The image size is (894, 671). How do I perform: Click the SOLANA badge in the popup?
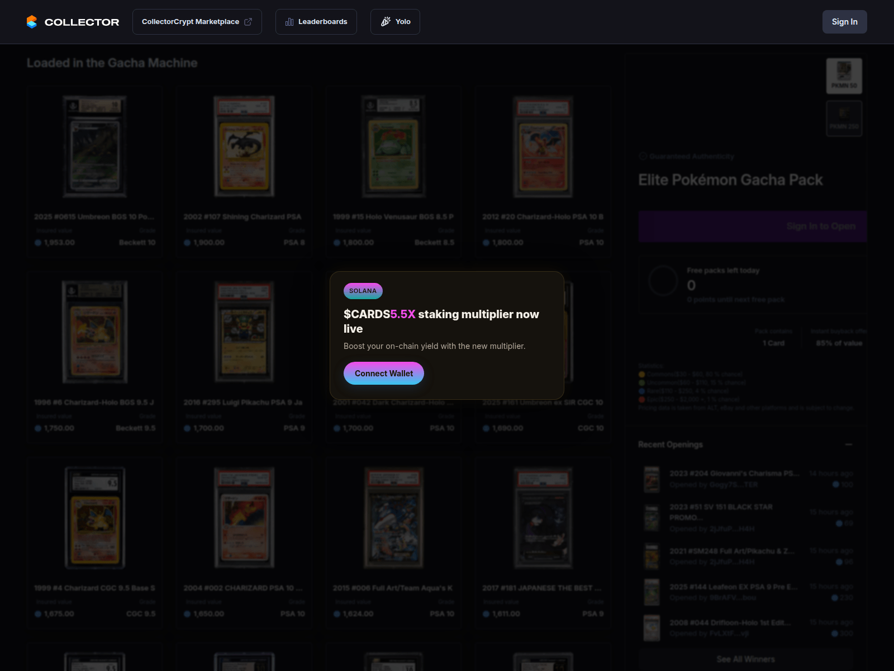[x=363, y=291]
